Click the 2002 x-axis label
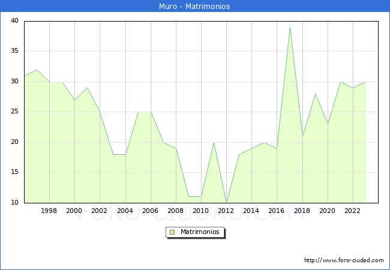 tap(100, 211)
